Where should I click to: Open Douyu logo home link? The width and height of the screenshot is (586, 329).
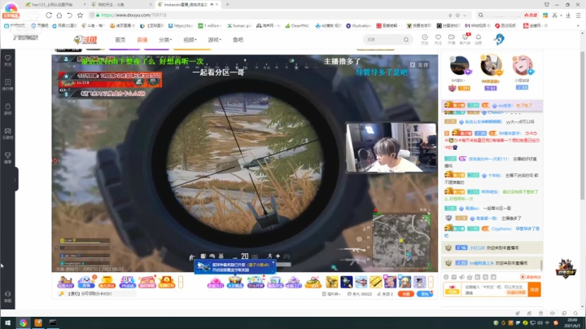85,40
